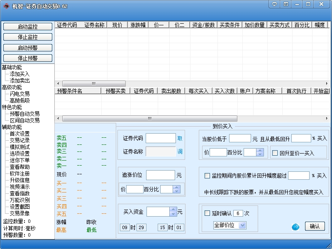Click the blue help icon beside 确认
332x249 pixels.
tap(295, 227)
